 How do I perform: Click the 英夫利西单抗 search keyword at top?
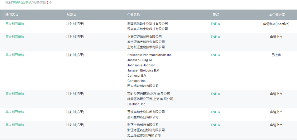pos(22,2)
